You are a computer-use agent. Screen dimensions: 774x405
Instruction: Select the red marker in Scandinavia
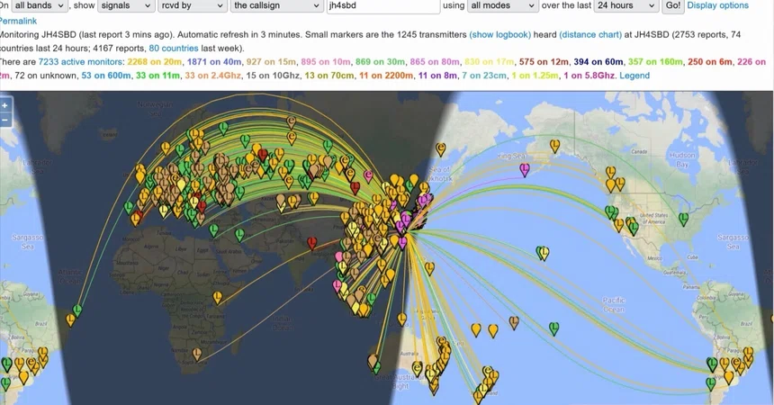click(263, 155)
